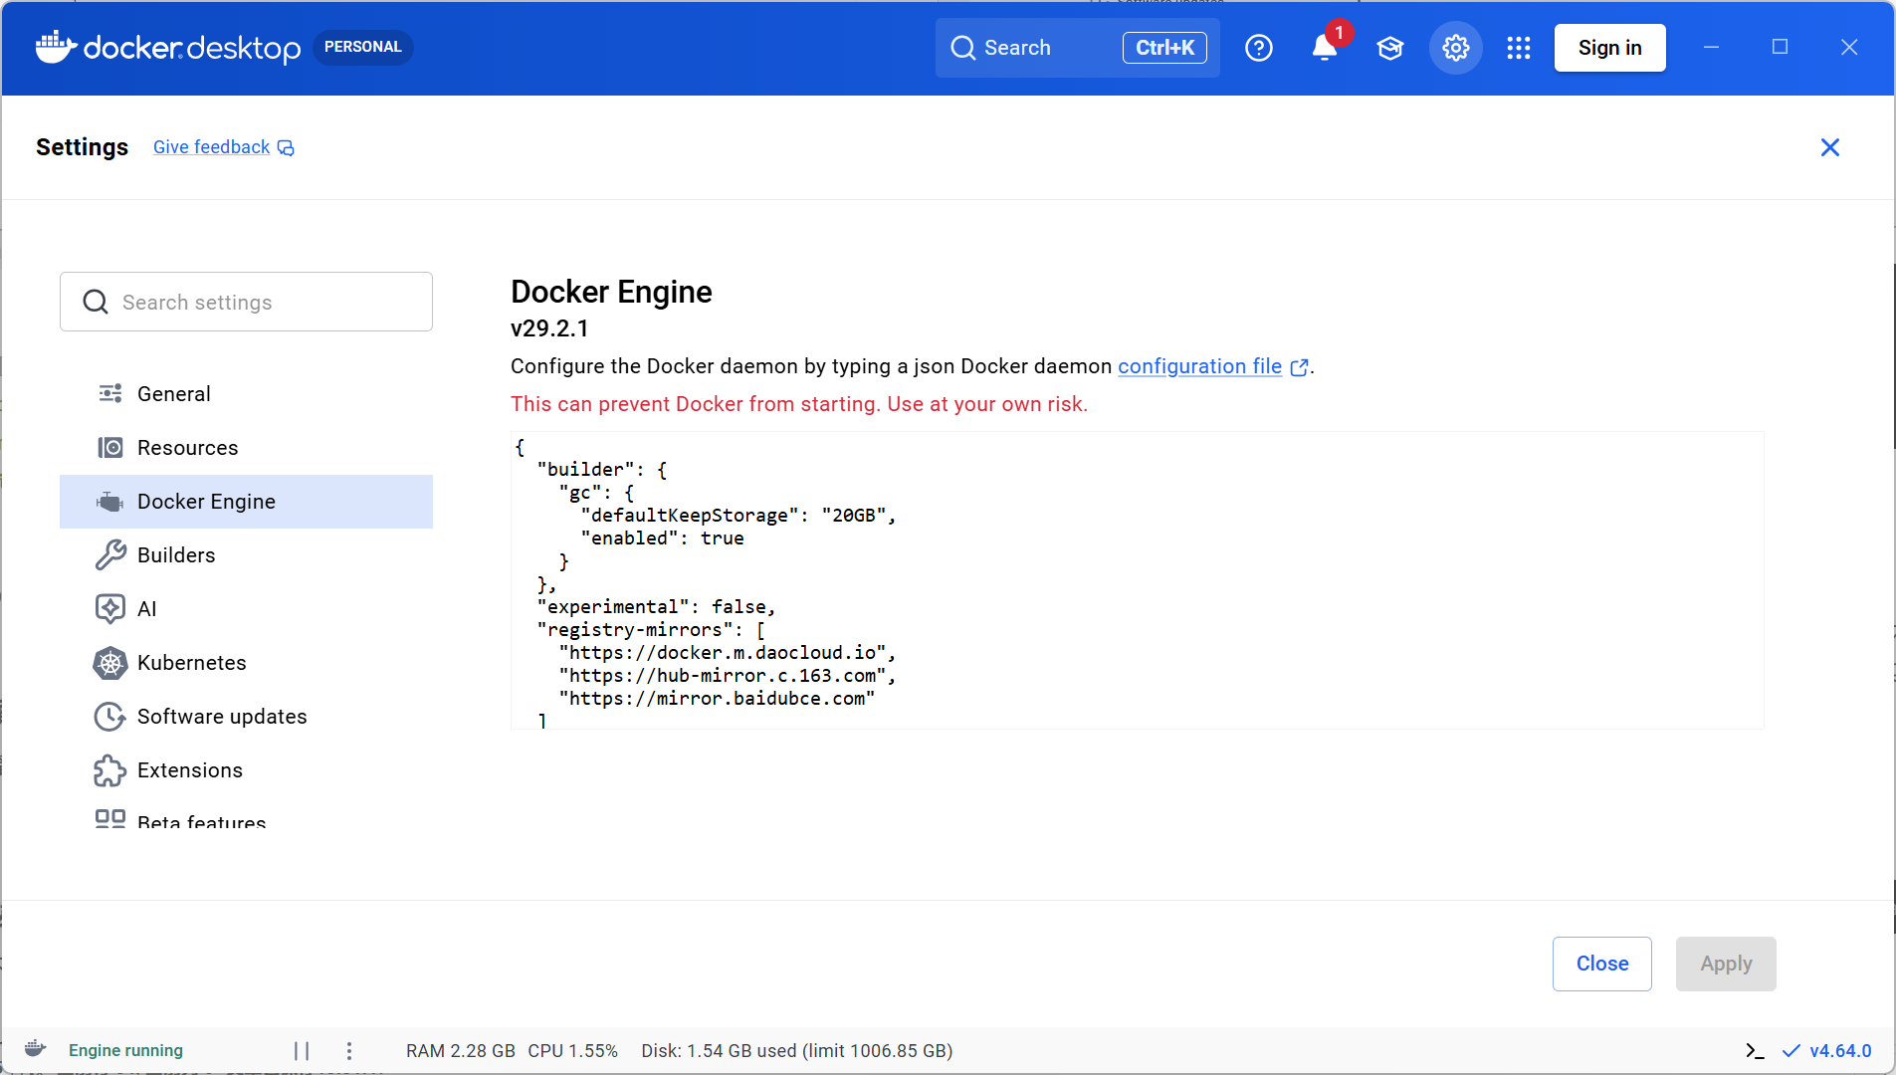Click the "experimental": false line
1896x1075 pixels.
656,607
